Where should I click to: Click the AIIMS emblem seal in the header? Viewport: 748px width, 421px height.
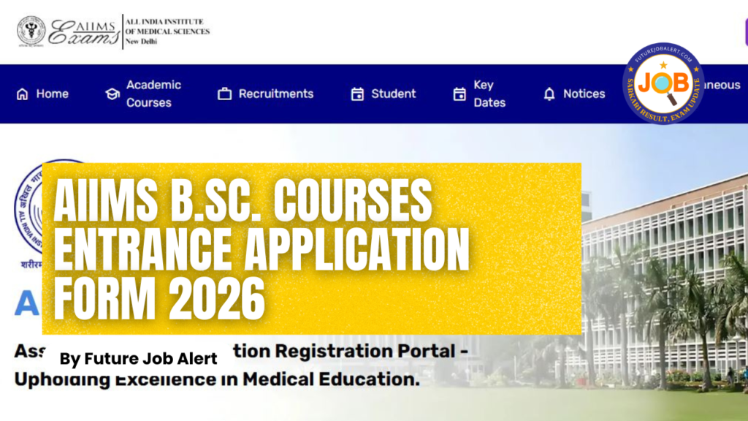click(31, 31)
